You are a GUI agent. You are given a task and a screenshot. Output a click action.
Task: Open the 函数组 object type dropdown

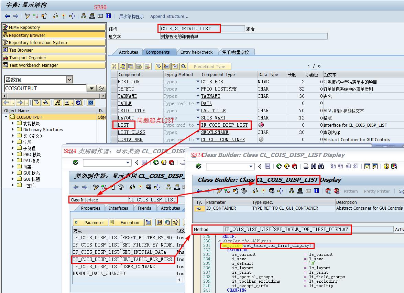click(x=69, y=80)
